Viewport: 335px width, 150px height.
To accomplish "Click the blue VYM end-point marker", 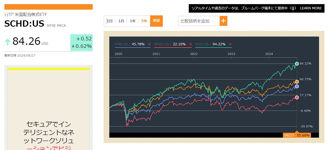I will (x=297, y=86).
